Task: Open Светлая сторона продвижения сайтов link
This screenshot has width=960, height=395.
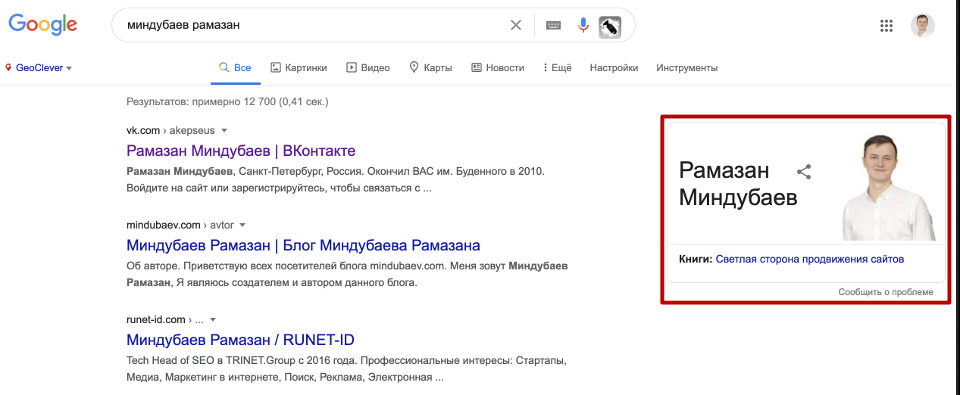Action: pyautogui.click(x=809, y=259)
